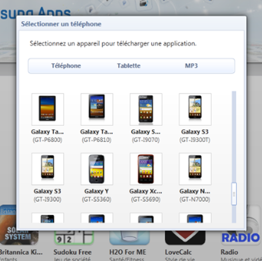Click the model text (GT-S5360)
The width and height of the screenshot is (262, 261).
(96, 199)
